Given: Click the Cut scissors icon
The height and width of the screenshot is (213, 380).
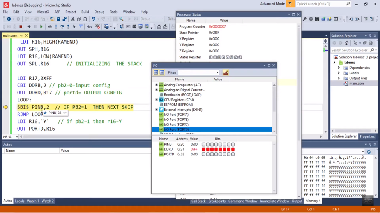Looking at the screenshot, I should pos(72,19).
